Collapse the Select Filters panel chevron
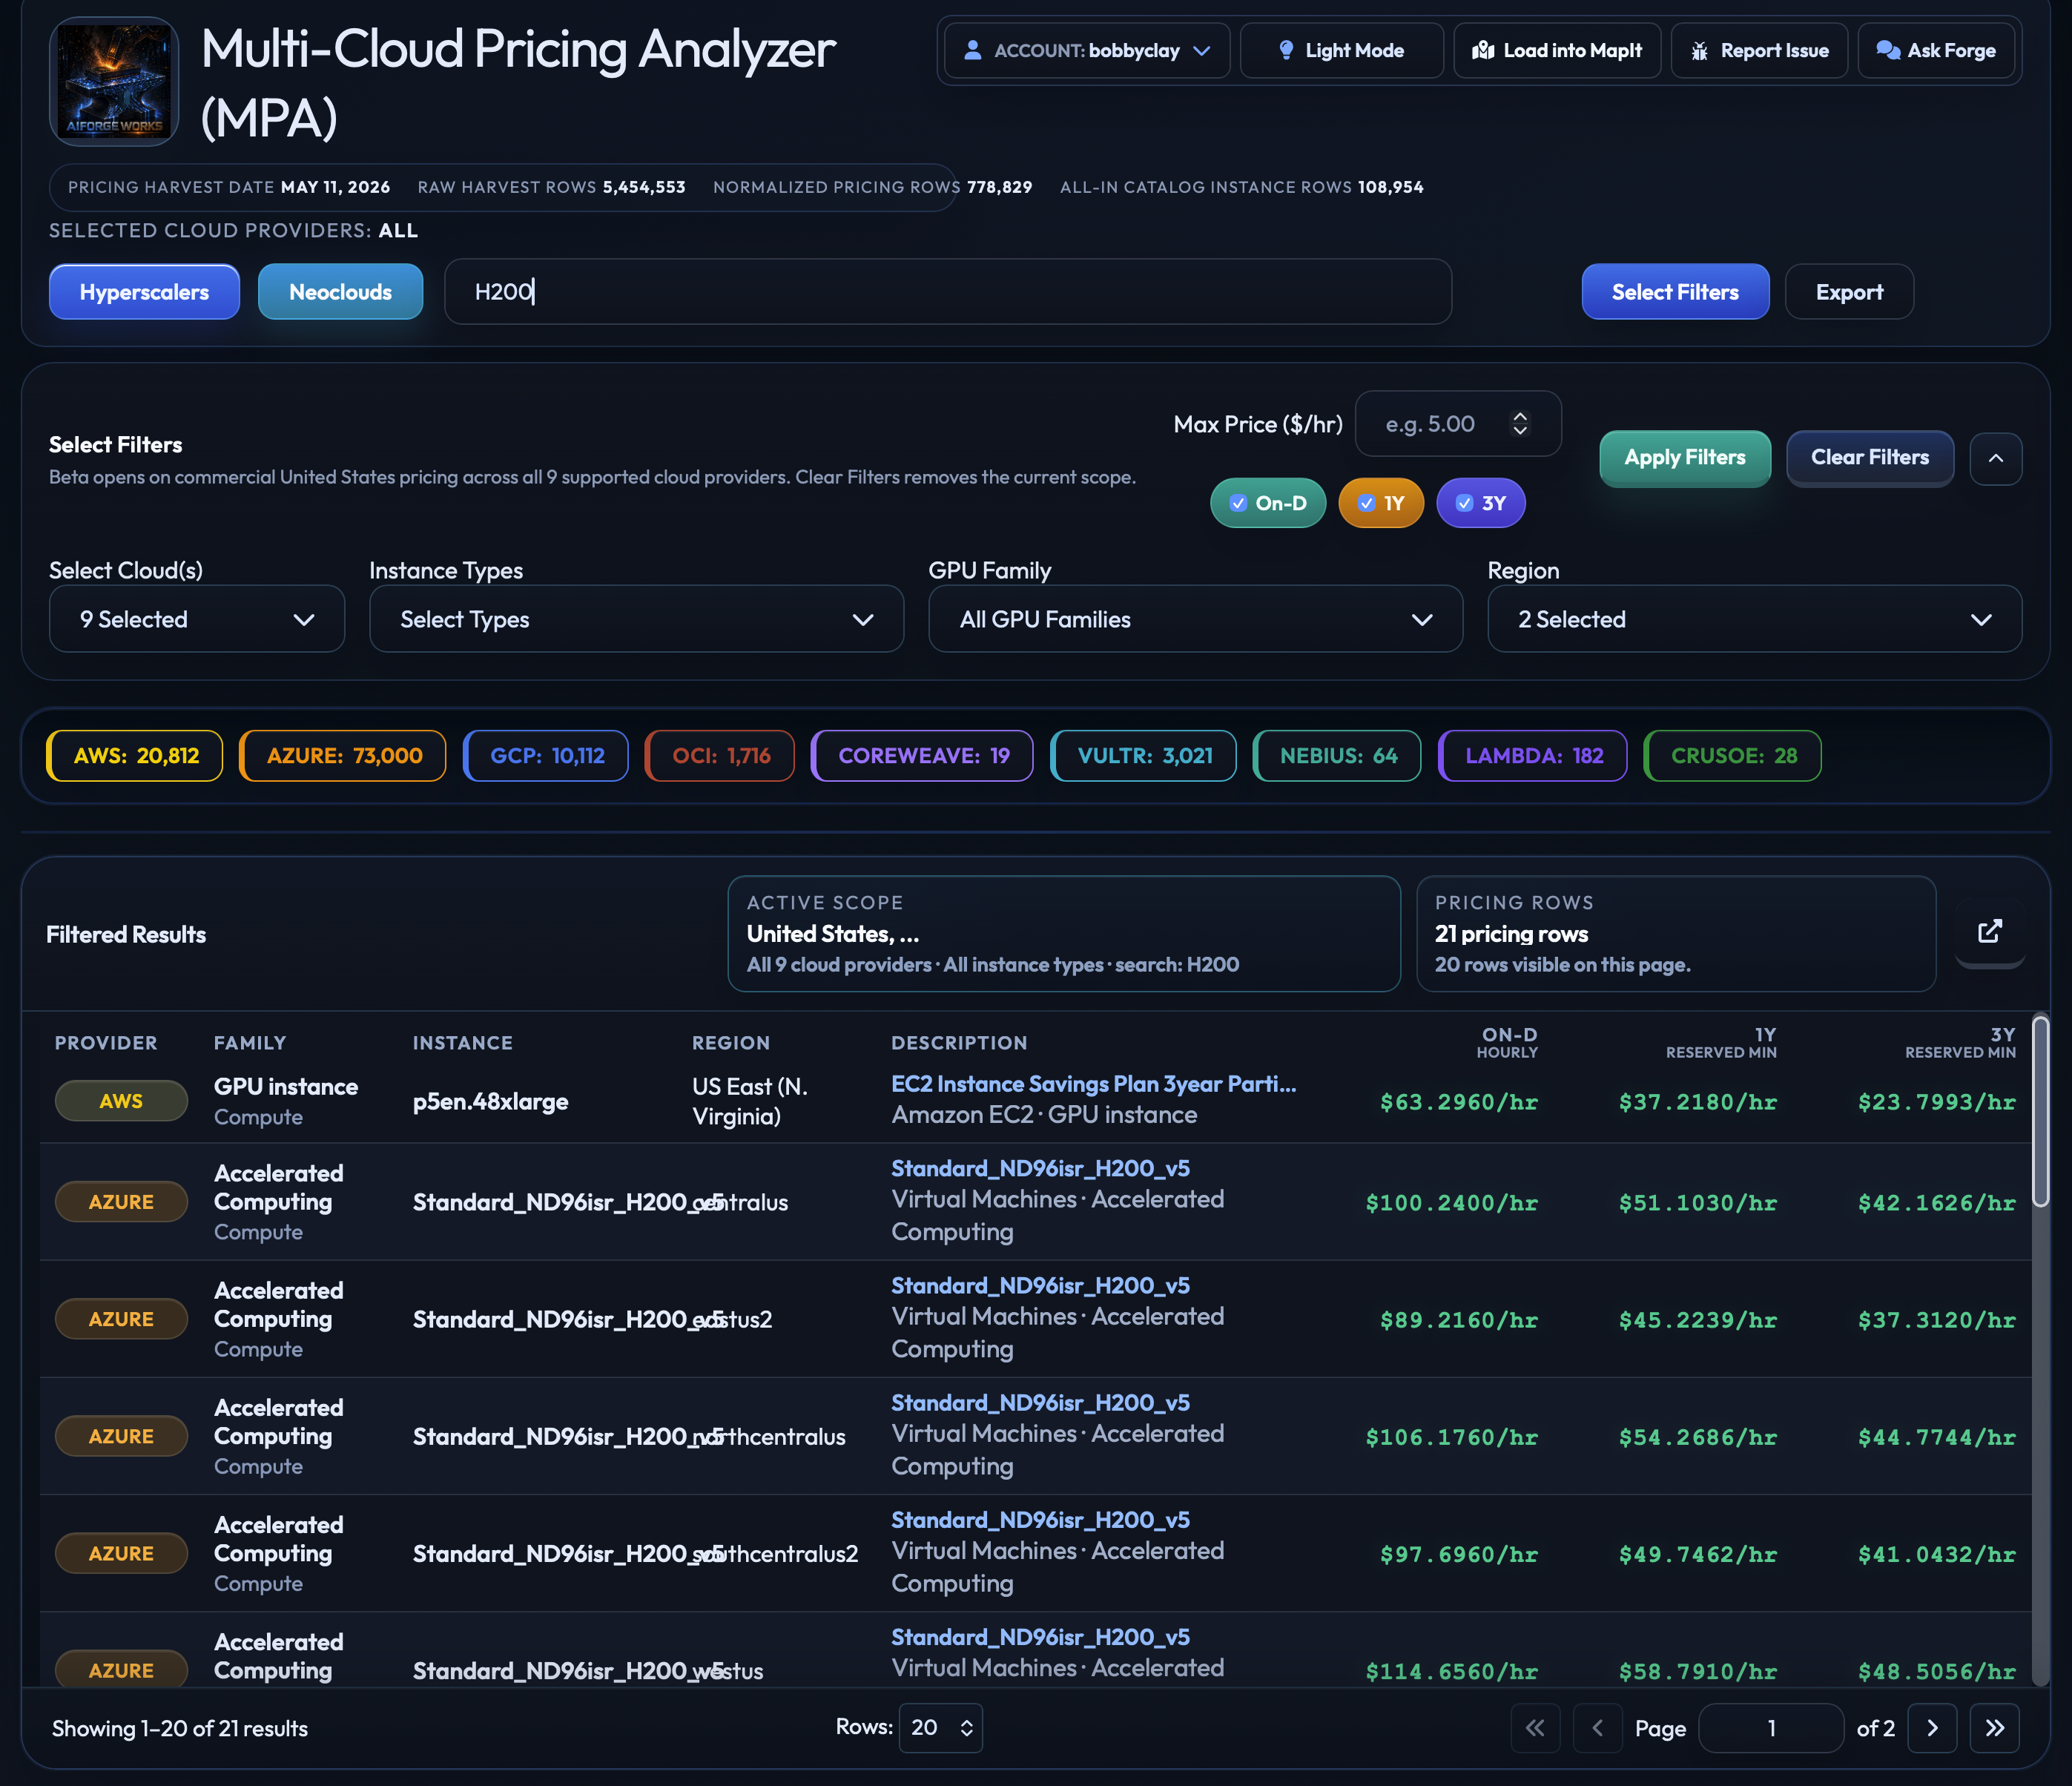 coord(1996,459)
